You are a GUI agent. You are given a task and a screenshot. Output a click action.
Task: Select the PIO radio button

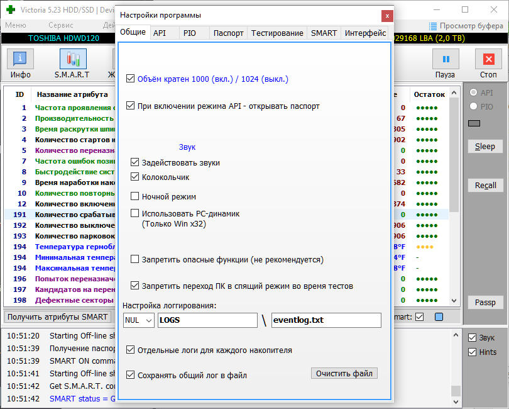tap(474, 106)
